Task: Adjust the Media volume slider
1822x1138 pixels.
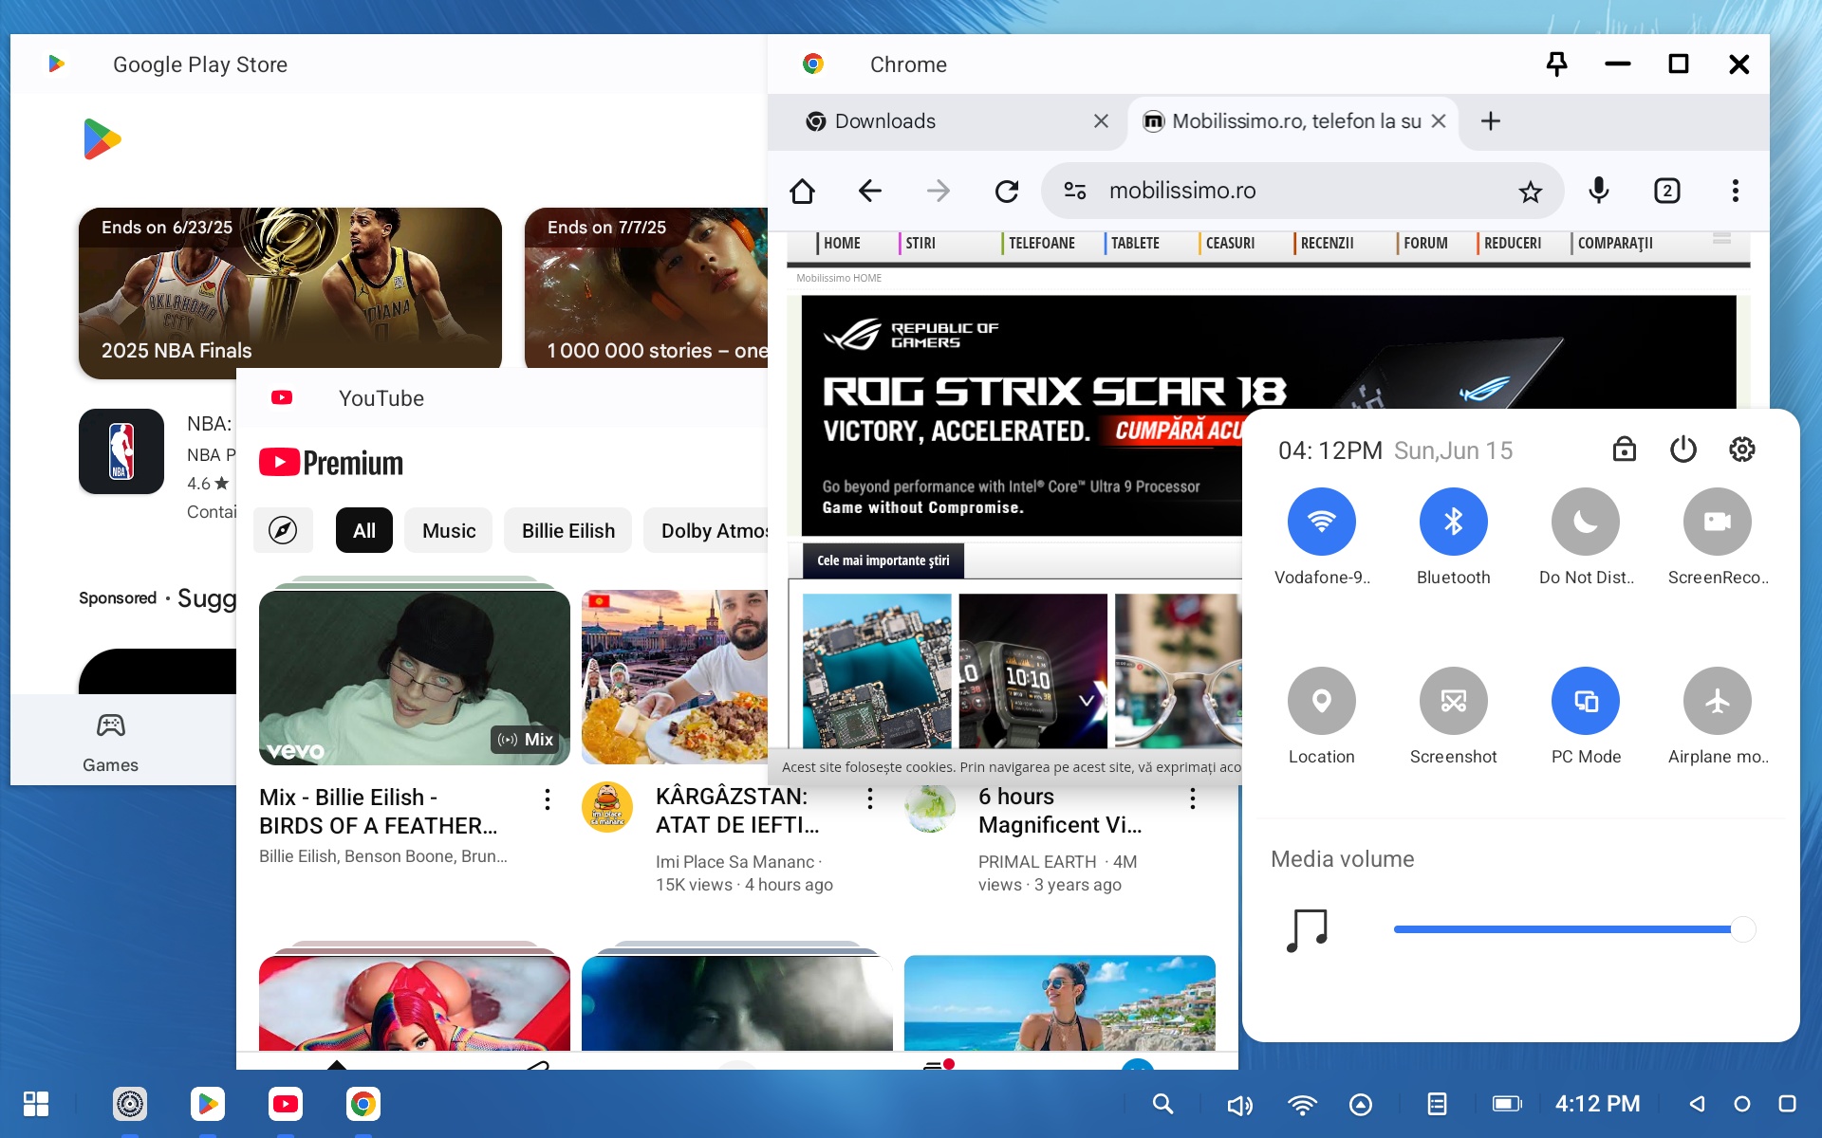Action: coord(1573,929)
